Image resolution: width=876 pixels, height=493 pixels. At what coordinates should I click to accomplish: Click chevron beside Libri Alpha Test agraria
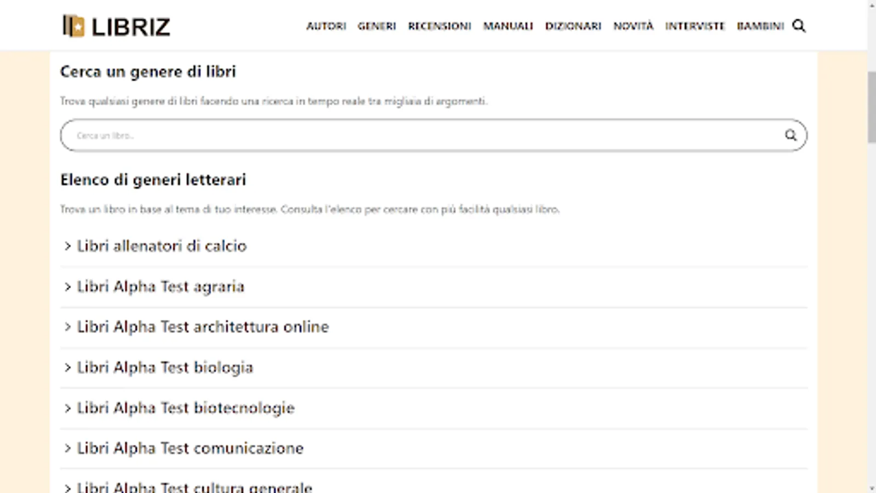click(67, 287)
